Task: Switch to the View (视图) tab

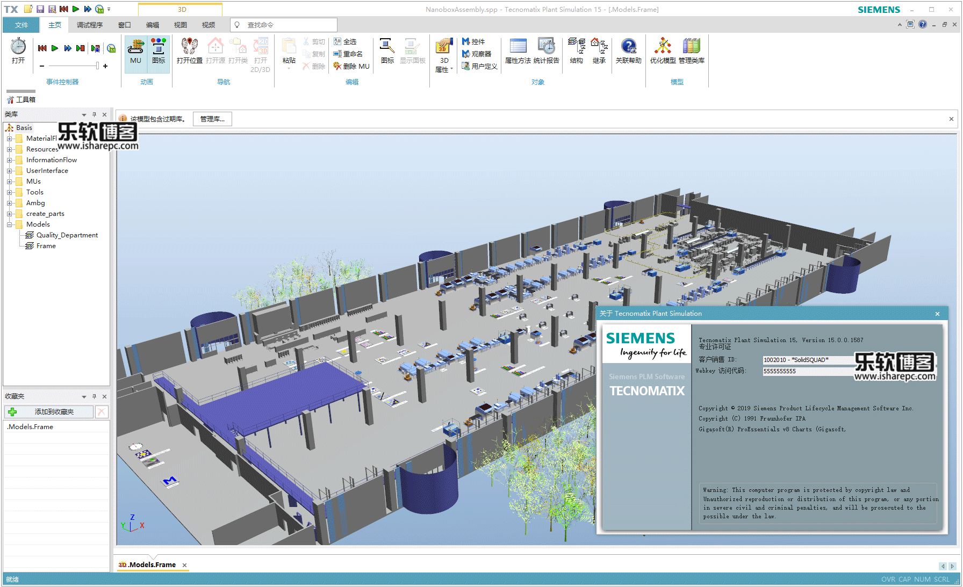Action: [x=181, y=25]
